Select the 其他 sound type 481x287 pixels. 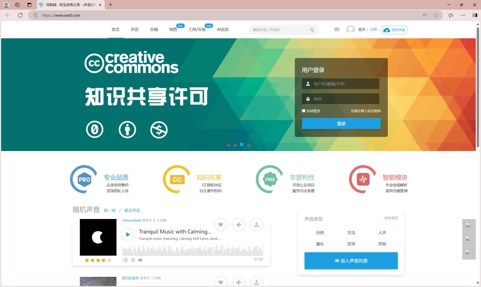click(x=382, y=244)
